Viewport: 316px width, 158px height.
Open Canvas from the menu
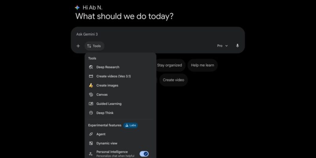coord(120,94)
